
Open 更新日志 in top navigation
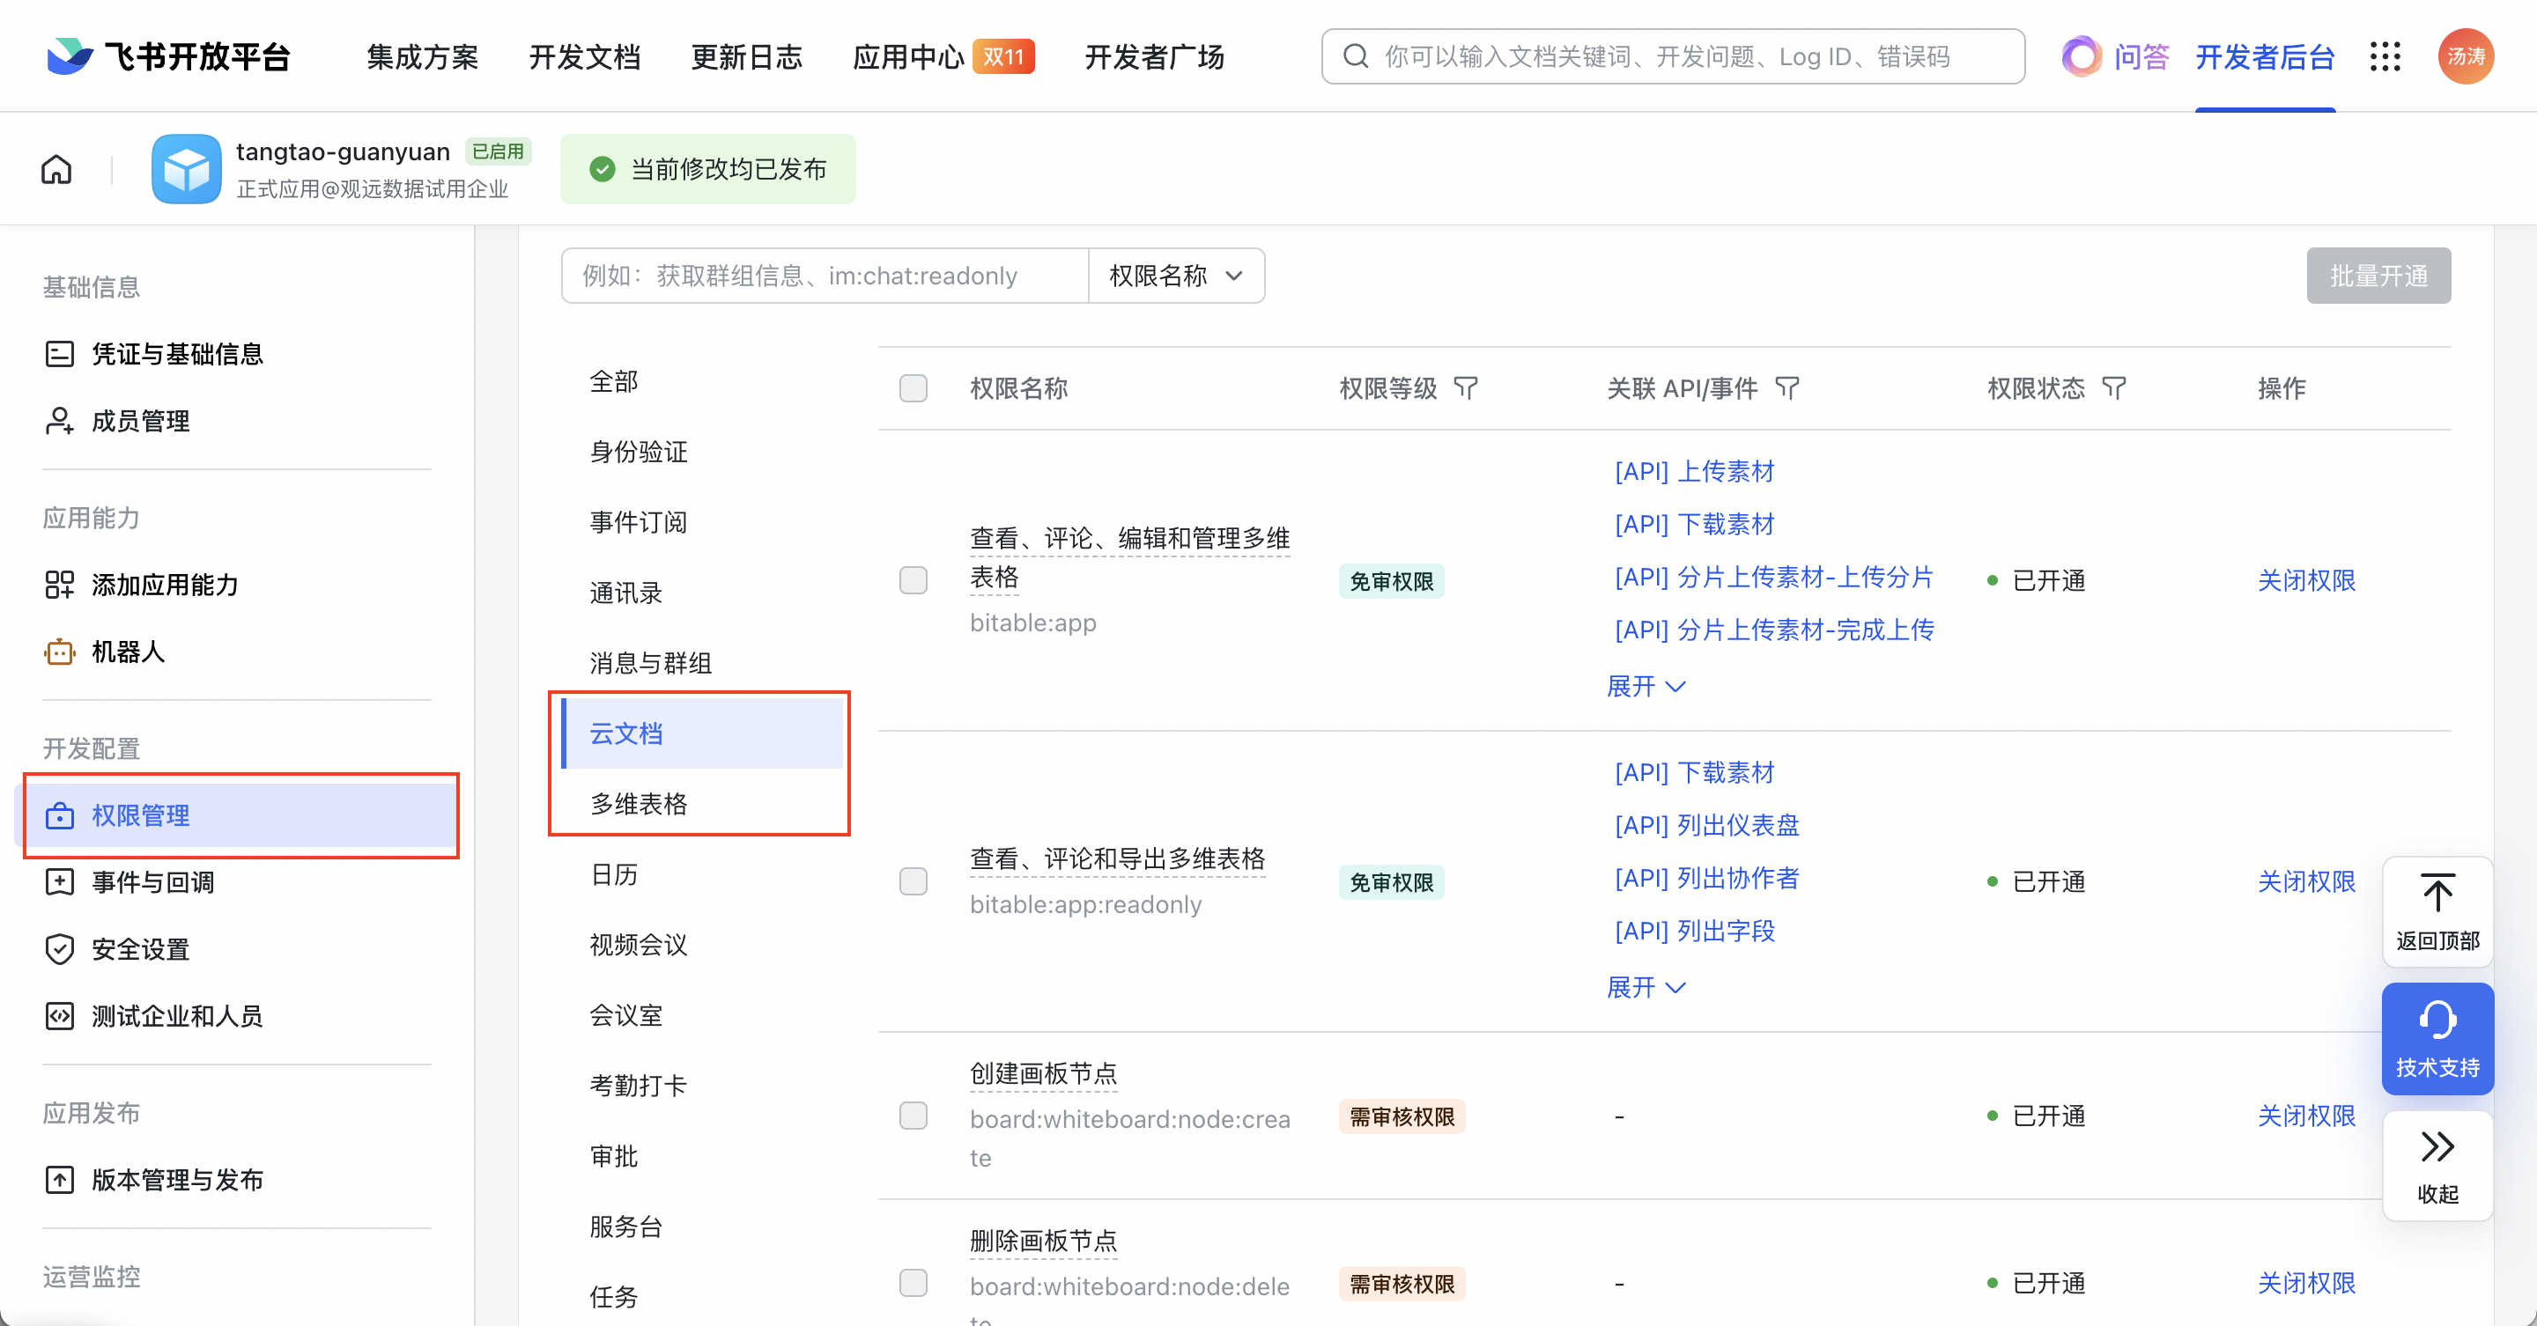pyautogui.click(x=746, y=56)
